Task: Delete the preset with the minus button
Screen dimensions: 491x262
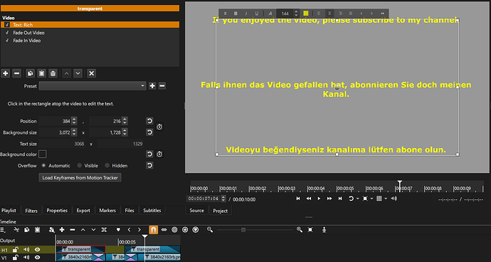Action: point(162,86)
